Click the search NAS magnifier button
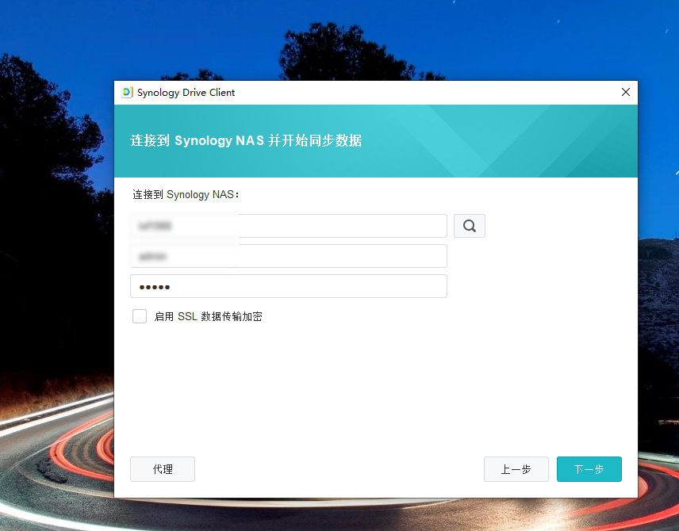This screenshot has width=679, height=531. (x=470, y=226)
